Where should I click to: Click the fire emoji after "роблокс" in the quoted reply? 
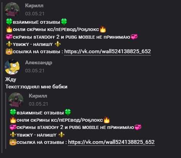[x=107, y=120]
